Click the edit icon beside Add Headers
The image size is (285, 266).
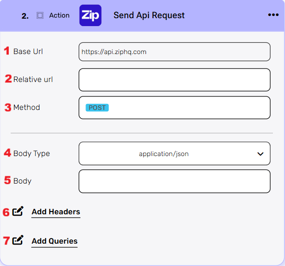click(x=18, y=211)
